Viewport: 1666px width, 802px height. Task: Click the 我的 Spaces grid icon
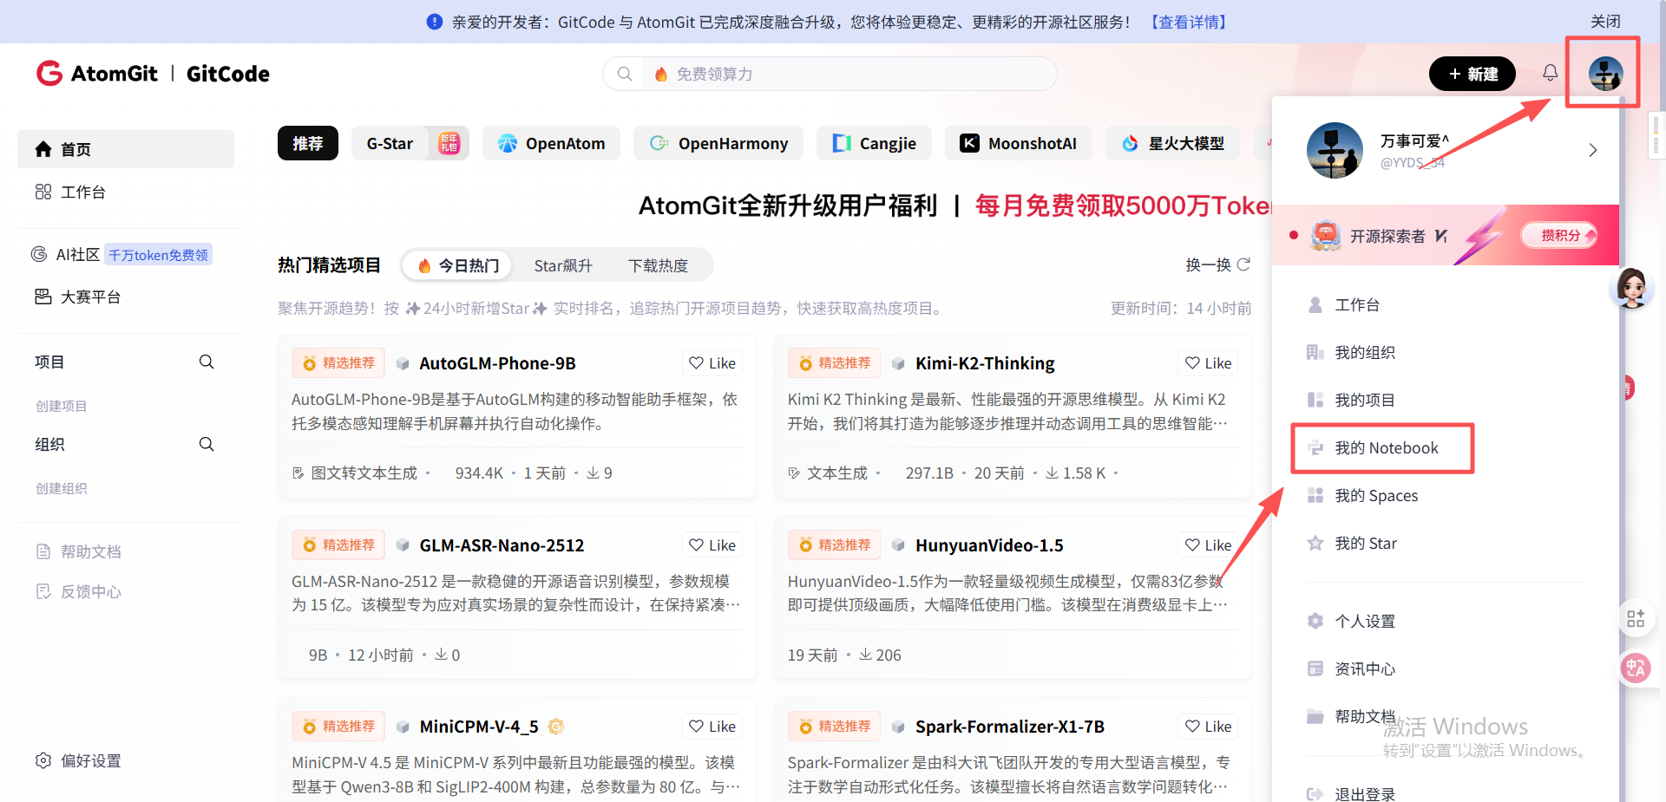[x=1315, y=495]
